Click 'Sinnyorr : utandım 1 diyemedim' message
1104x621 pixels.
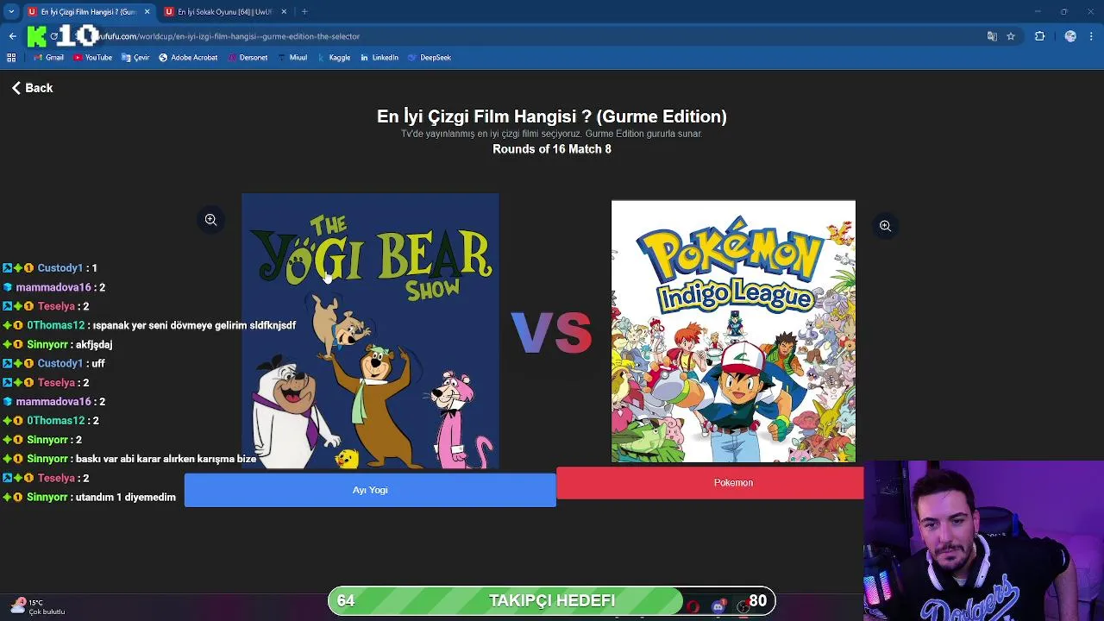tap(89, 498)
